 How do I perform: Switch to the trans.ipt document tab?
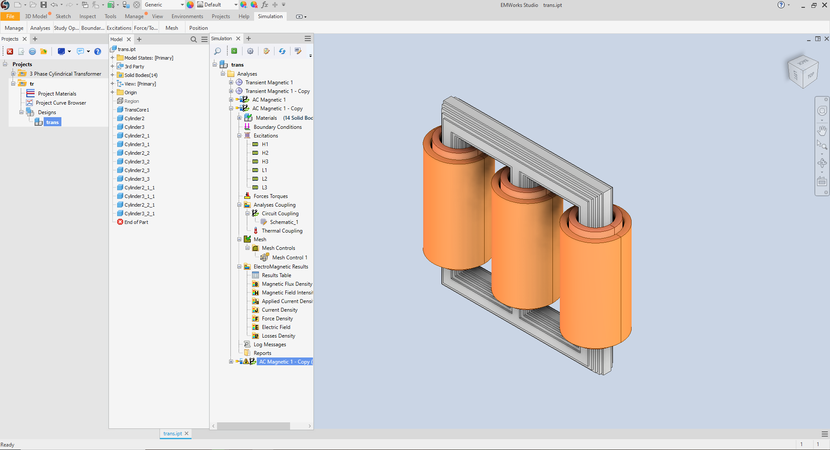click(172, 434)
